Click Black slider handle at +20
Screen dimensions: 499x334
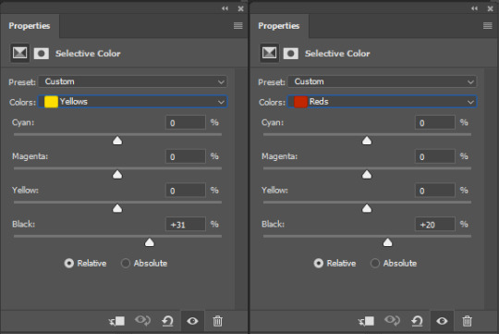[x=387, y=242]
